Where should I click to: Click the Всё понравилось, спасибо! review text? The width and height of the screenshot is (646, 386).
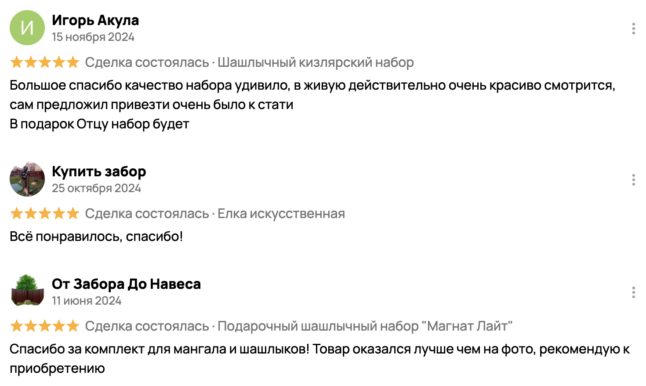tap(96, 237)
